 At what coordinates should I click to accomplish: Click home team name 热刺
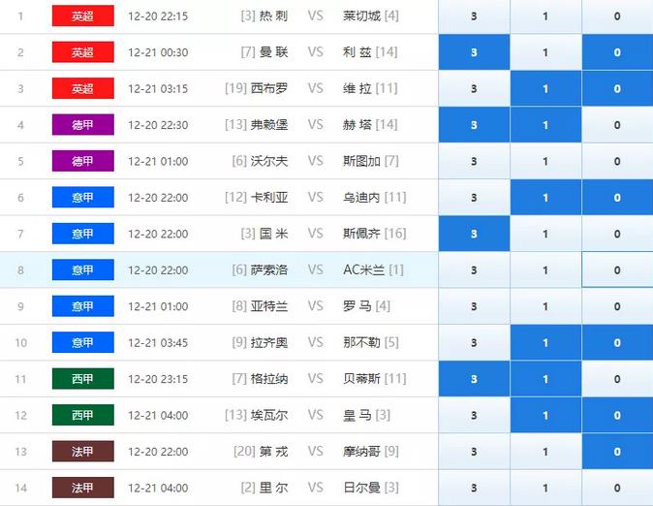[x=273, y=16]
